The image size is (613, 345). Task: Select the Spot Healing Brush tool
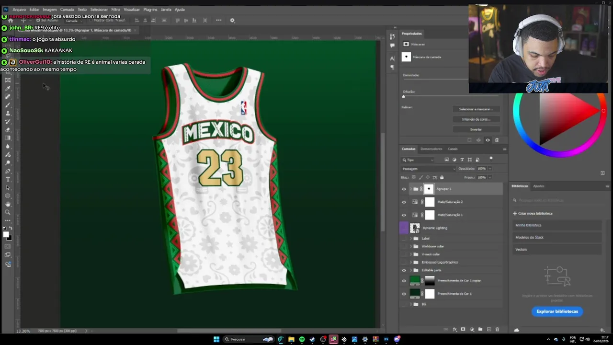click(x=8, y=96)
